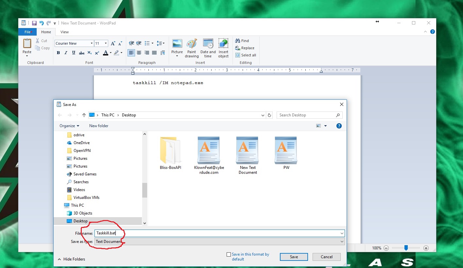The height and width of the screenshot is (268, 463).
Task: Insert an object into the document
Action: coord(223,48)
